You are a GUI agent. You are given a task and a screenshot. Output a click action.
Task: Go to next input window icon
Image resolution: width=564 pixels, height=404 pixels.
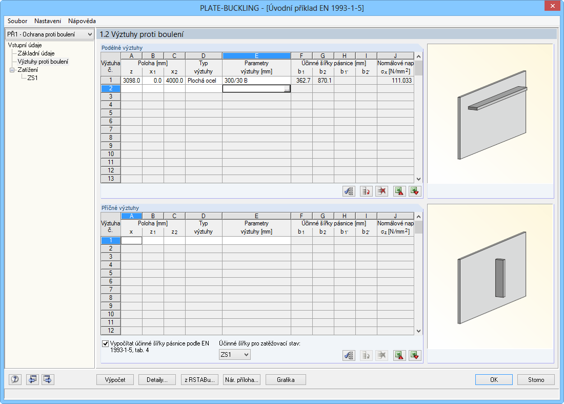[x=48, y=379]
